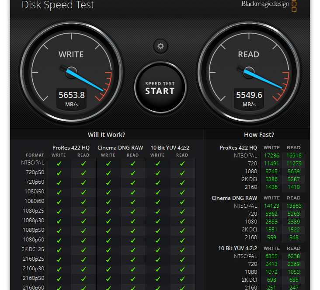
Task: Click 1080p30 ProRes 422 HQ write checkmark
Action: (59, 221)
